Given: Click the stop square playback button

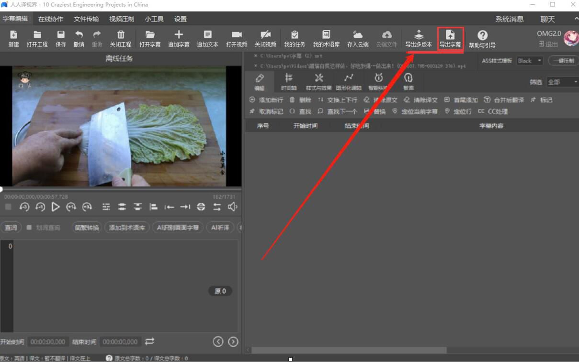Looking at the screenshot, I should (8, 207).
